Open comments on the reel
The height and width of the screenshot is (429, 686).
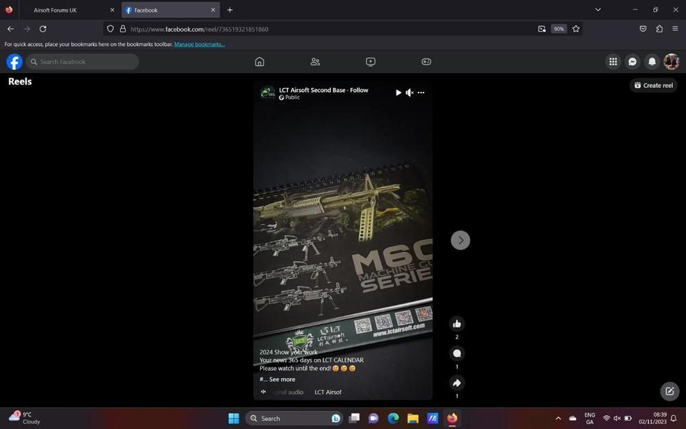click(x=457, y=353)
